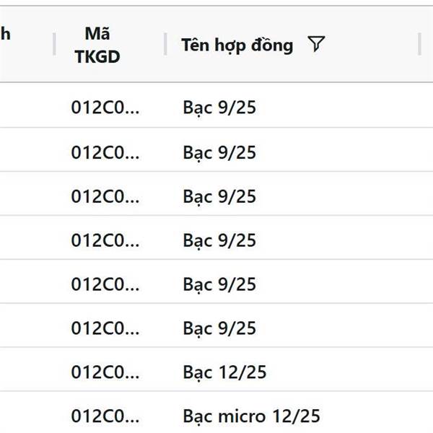Image resolution: width=433 pixels, height=433 pixels.
Task: Select the Tên hợp đồng column header text
Action: click(x=237, y=45)
